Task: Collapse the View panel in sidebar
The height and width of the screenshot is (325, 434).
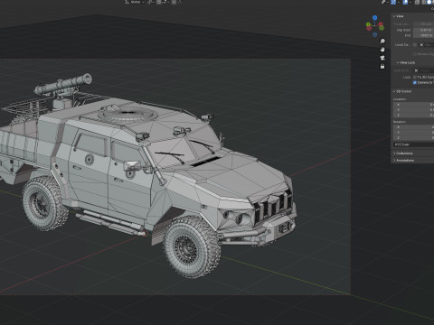Action: click(x=398, y=16)
